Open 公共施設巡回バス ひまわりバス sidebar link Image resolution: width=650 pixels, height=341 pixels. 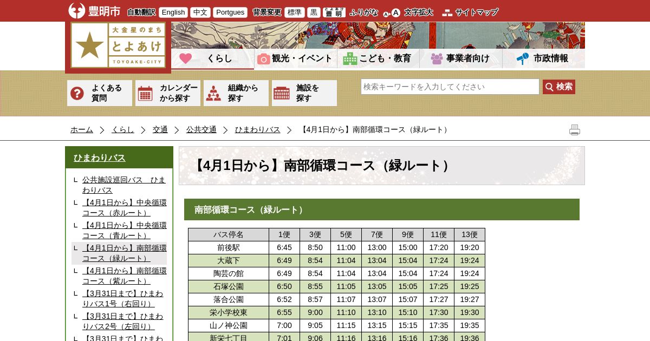(124, 185)
